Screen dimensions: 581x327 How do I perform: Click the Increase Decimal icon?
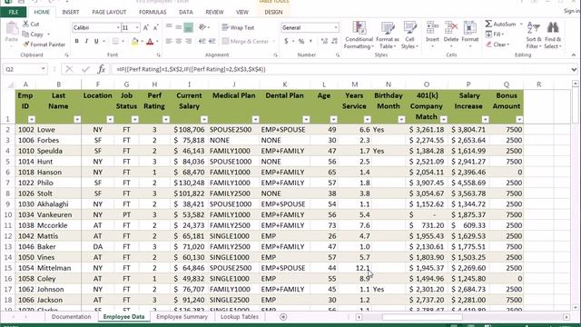(325, 41)
